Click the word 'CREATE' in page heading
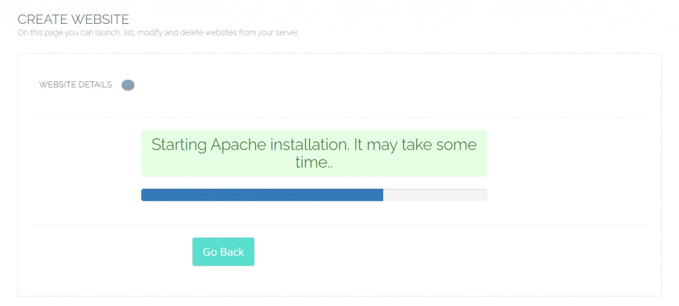This screenshot has height=306, width=679. (40, 19)
